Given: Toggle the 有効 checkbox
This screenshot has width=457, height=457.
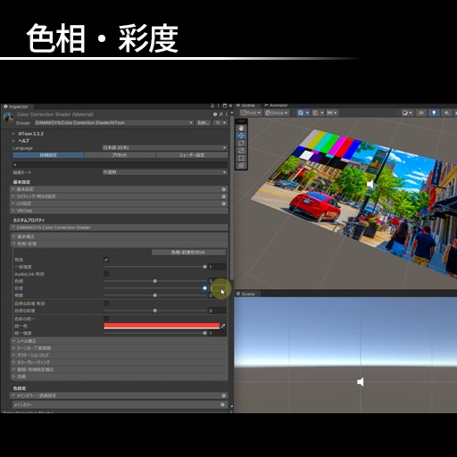Looking at the screenshot, I should pyautogui.click(x=106, y=260).
